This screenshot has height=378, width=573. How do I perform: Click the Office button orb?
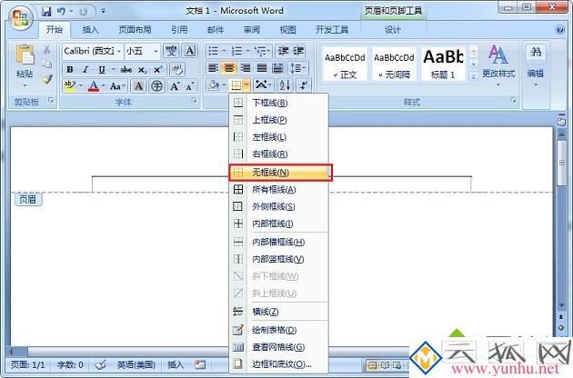pos(20,18)
